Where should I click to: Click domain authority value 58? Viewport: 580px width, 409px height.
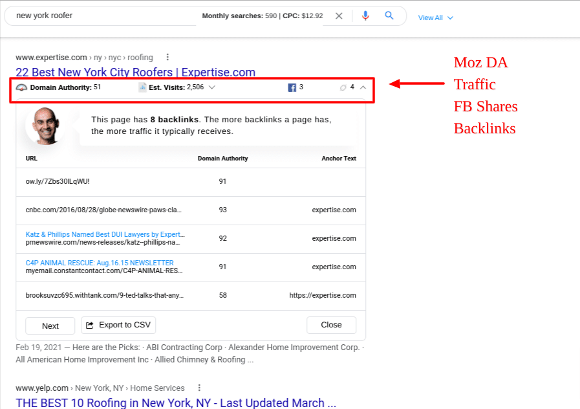click(x=222, y=295)
